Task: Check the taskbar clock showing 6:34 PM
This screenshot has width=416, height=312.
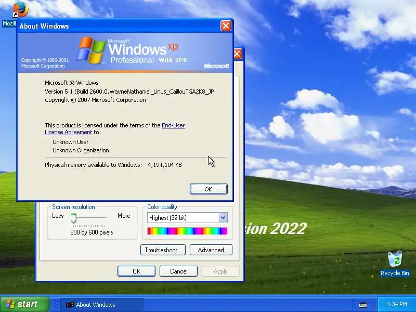Action: [x=396, y=304]
